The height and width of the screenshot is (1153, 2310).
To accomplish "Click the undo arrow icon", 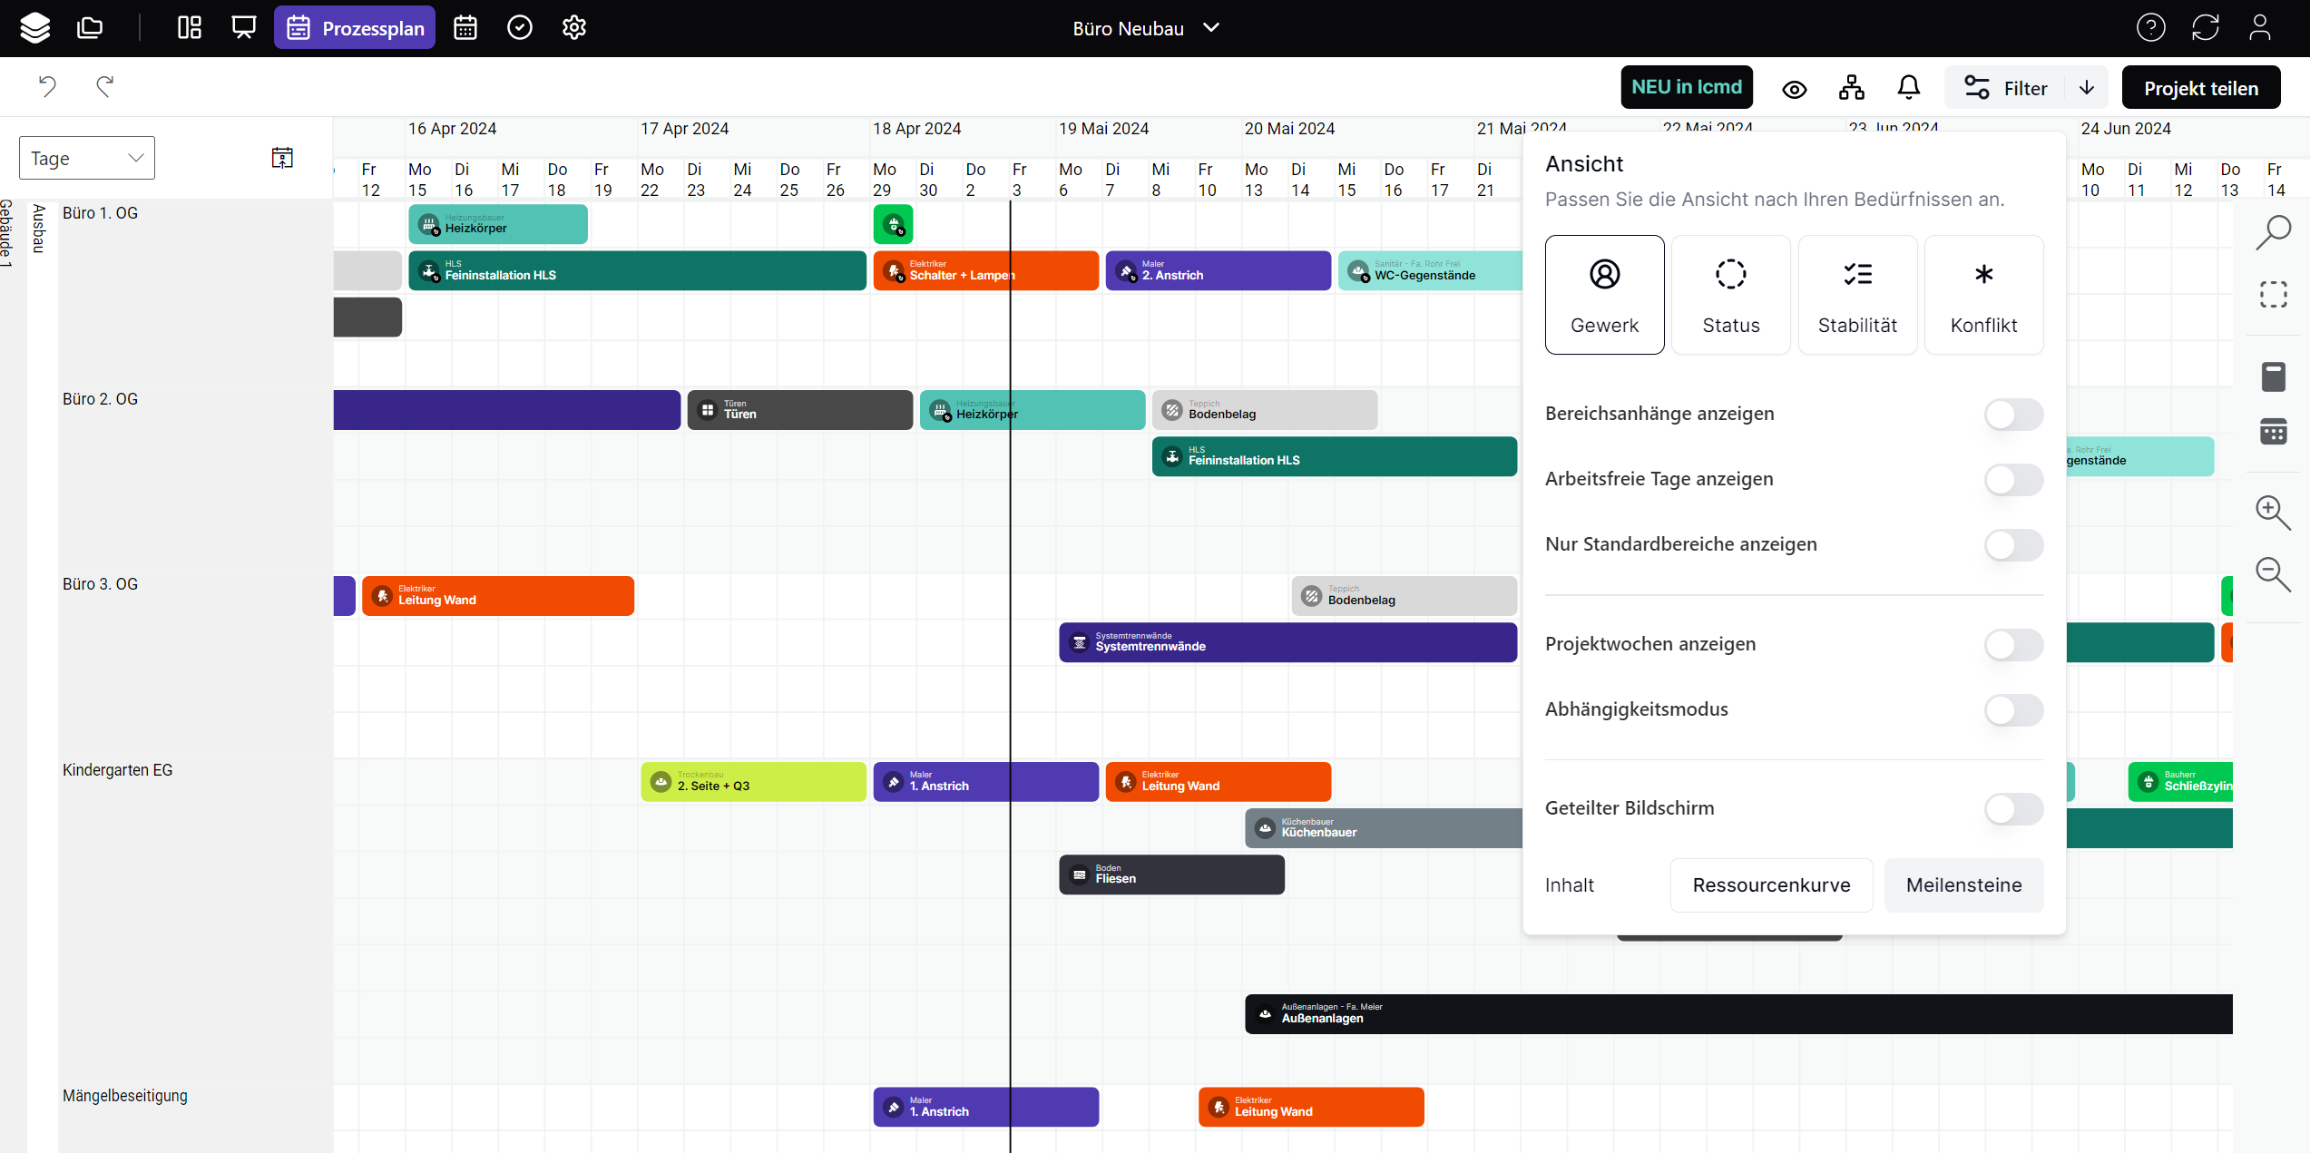I will [x=47, y=86].
